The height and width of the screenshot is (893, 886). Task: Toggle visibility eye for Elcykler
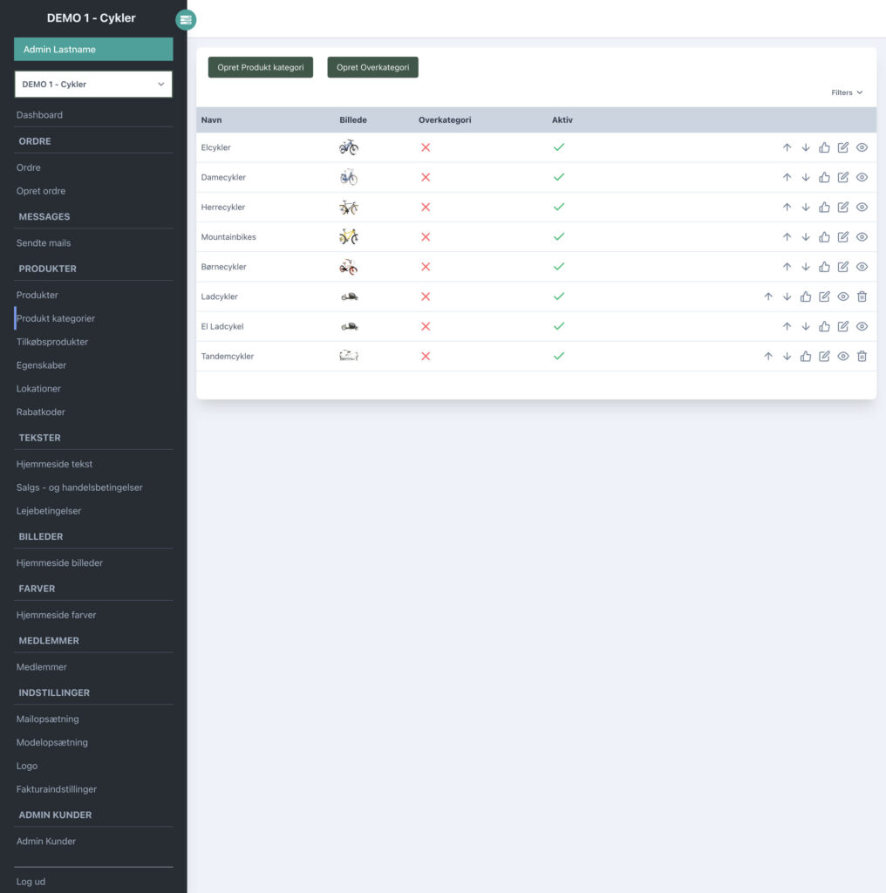[862, 147]
